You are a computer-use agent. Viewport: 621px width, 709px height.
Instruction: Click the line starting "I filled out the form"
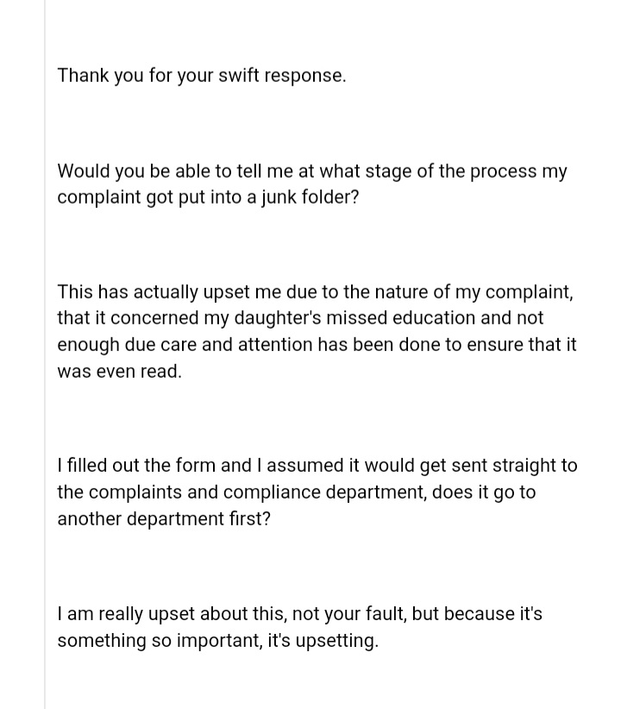(317, 466)
